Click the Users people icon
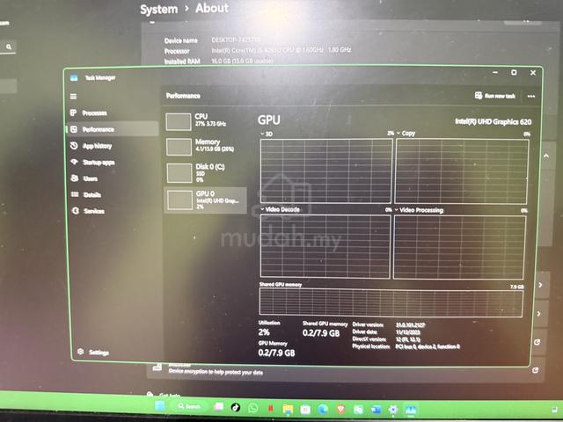This screenshot has width=563, height=422. (x=75, y=178)
